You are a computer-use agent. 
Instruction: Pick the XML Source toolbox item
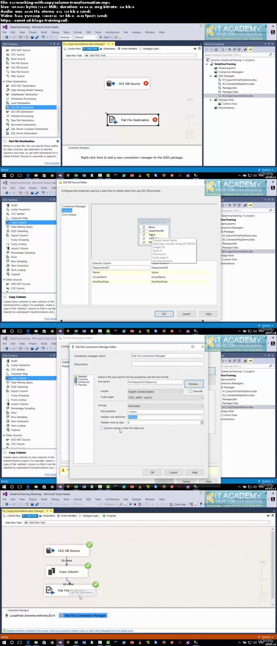click(18, 76)
